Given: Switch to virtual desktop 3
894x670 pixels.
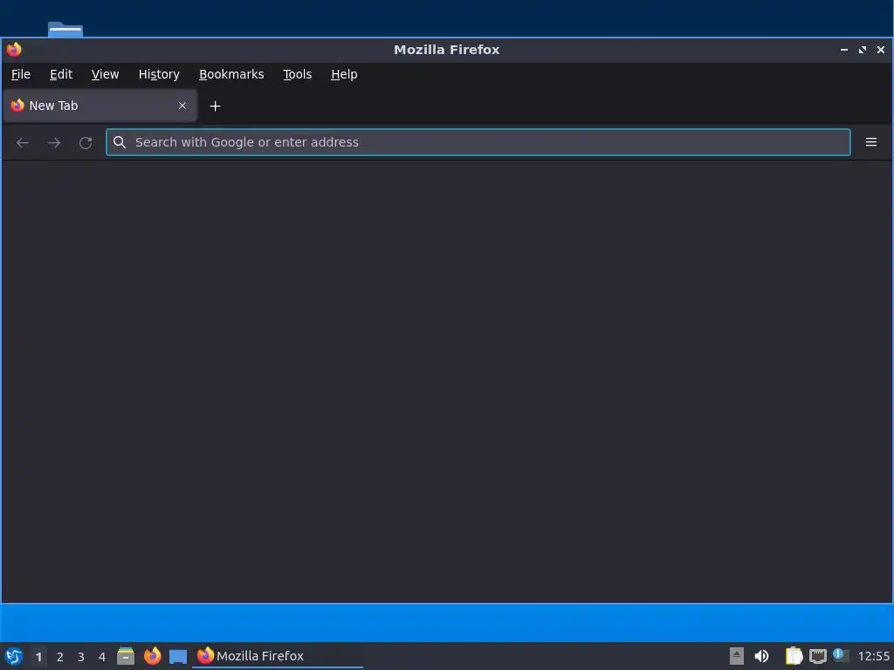Looking at the screenshot, I should 81,657.
